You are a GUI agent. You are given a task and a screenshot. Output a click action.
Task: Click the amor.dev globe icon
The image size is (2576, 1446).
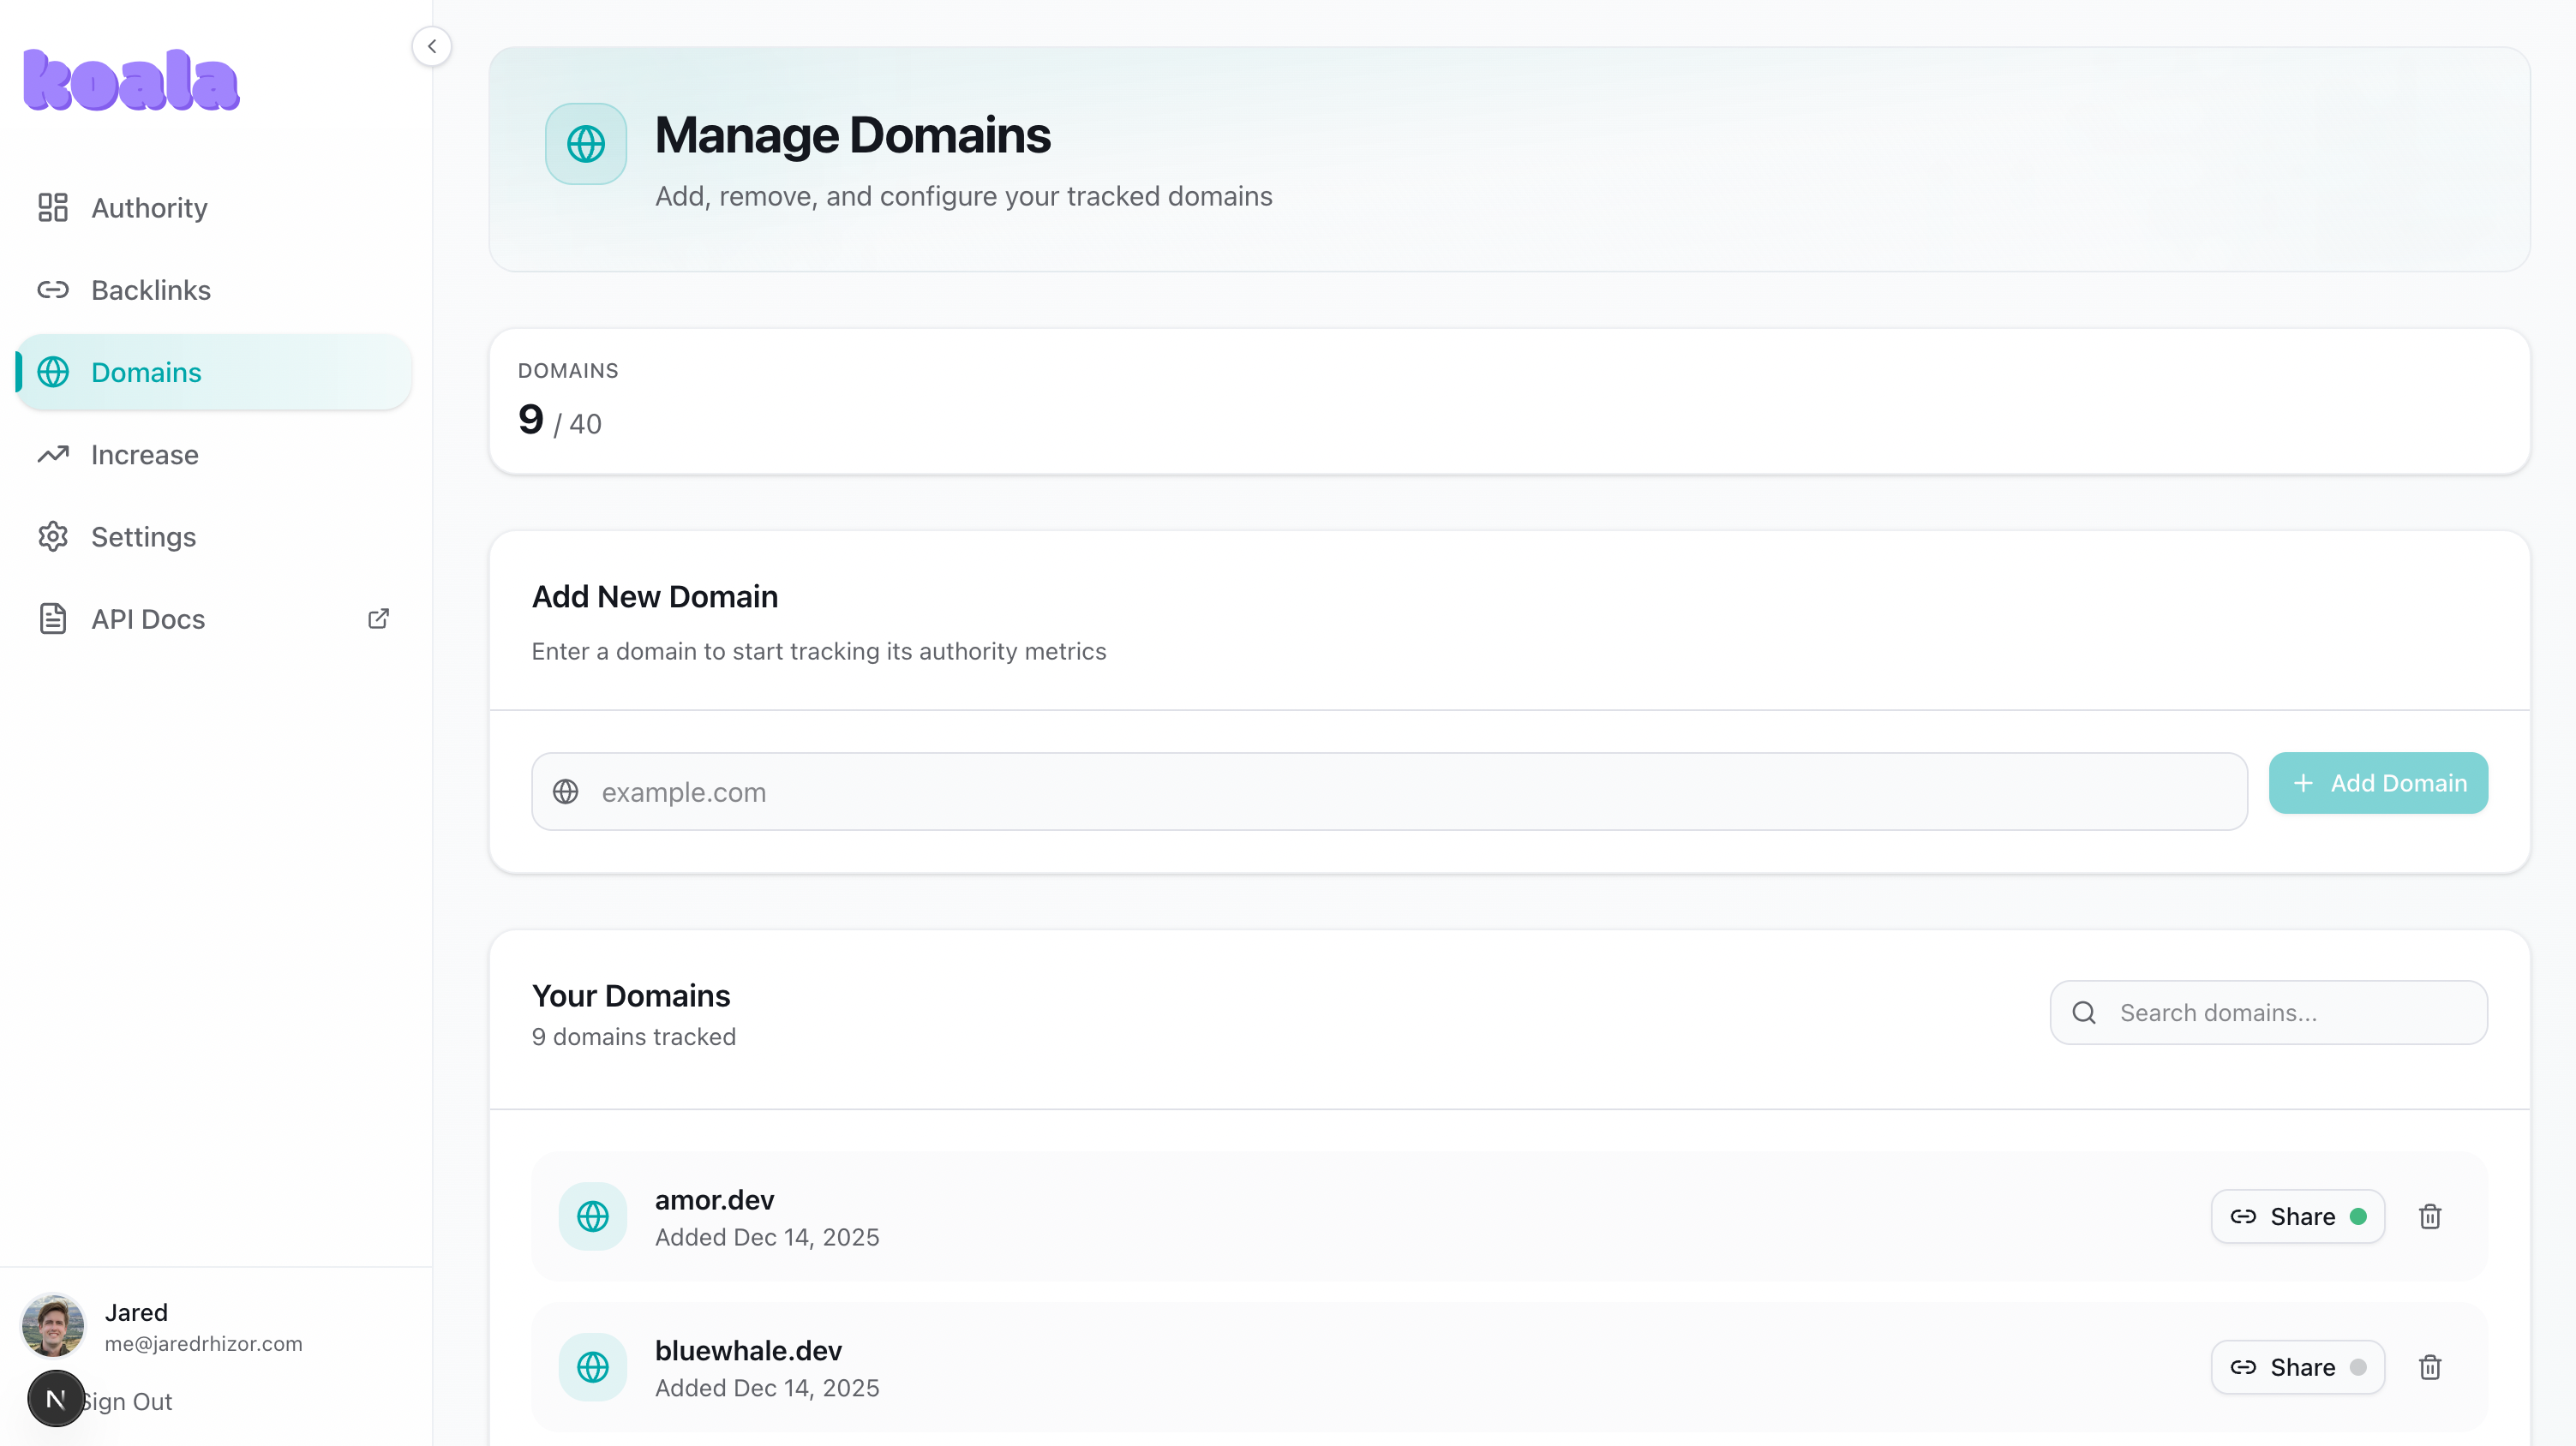pos(593,1216)
